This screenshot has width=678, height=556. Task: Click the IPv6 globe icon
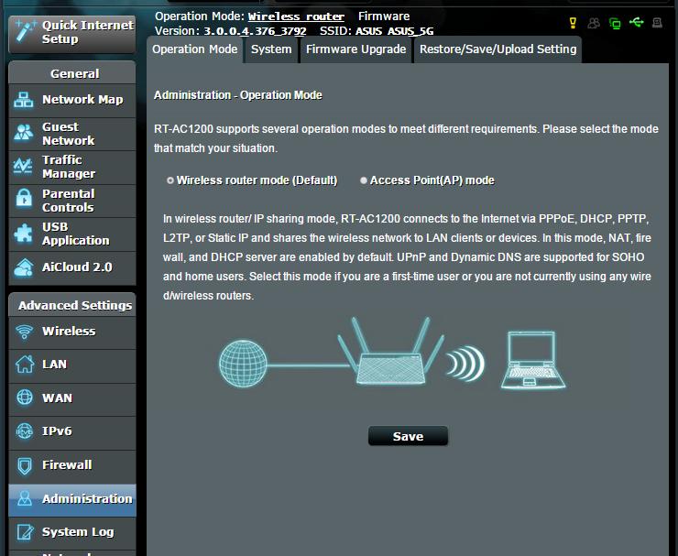pos(24,431)
